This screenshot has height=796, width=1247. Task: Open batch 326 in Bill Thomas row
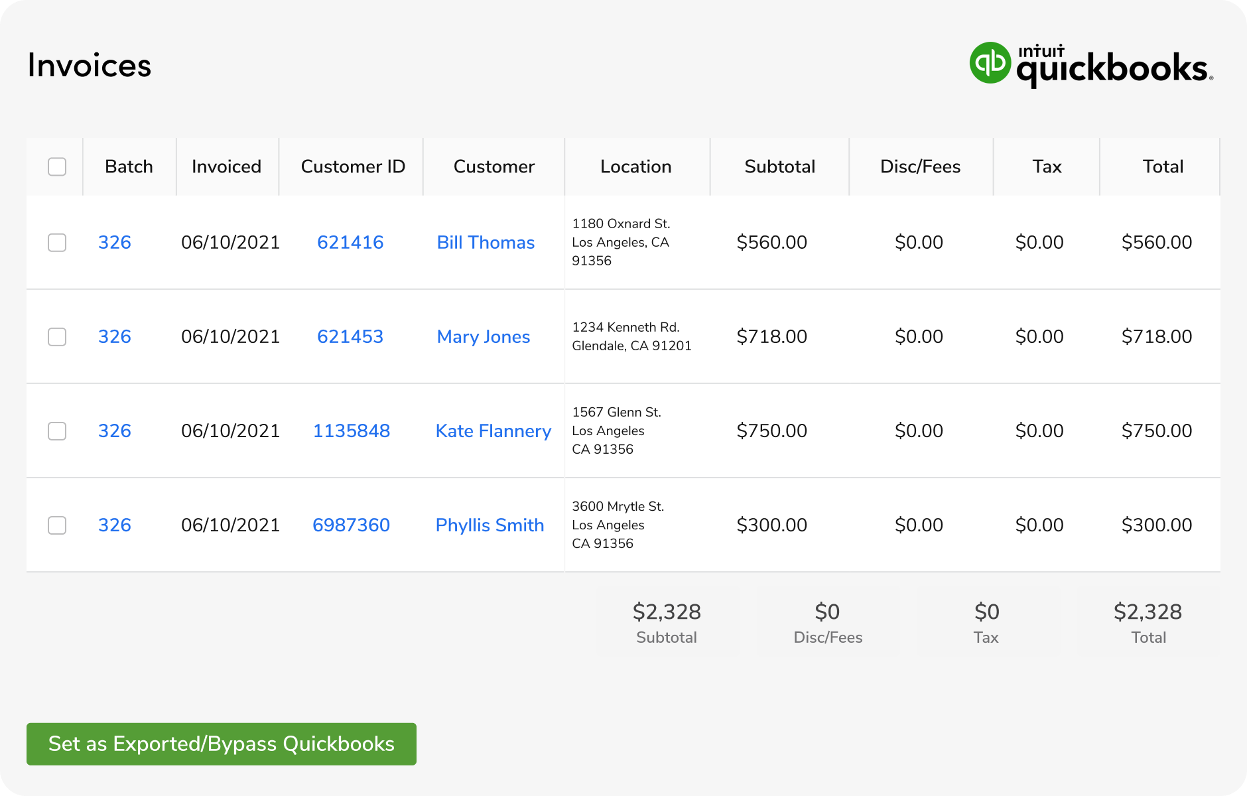[115, 243]
